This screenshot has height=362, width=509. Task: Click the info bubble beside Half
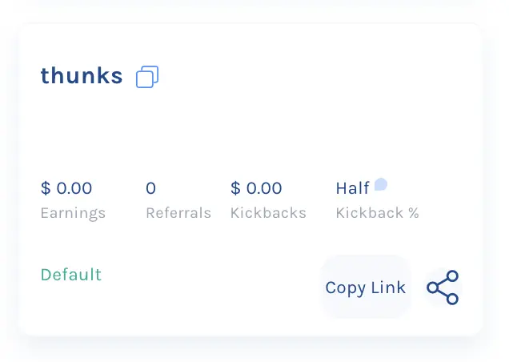point(381,184)
